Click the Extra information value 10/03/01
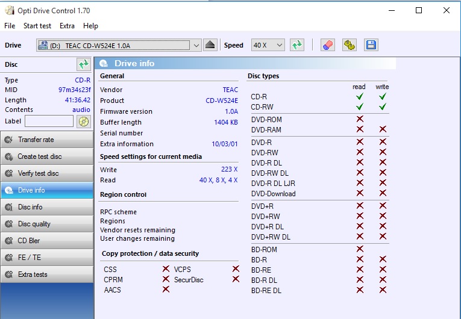The width and height of the screenshot is (461, 319). [x=225, y=144]
